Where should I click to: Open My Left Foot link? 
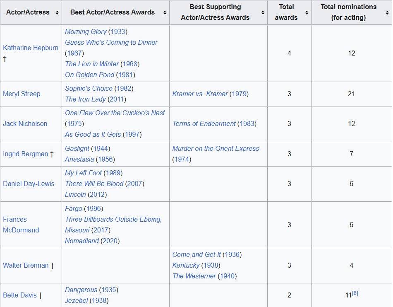(83, 173)
